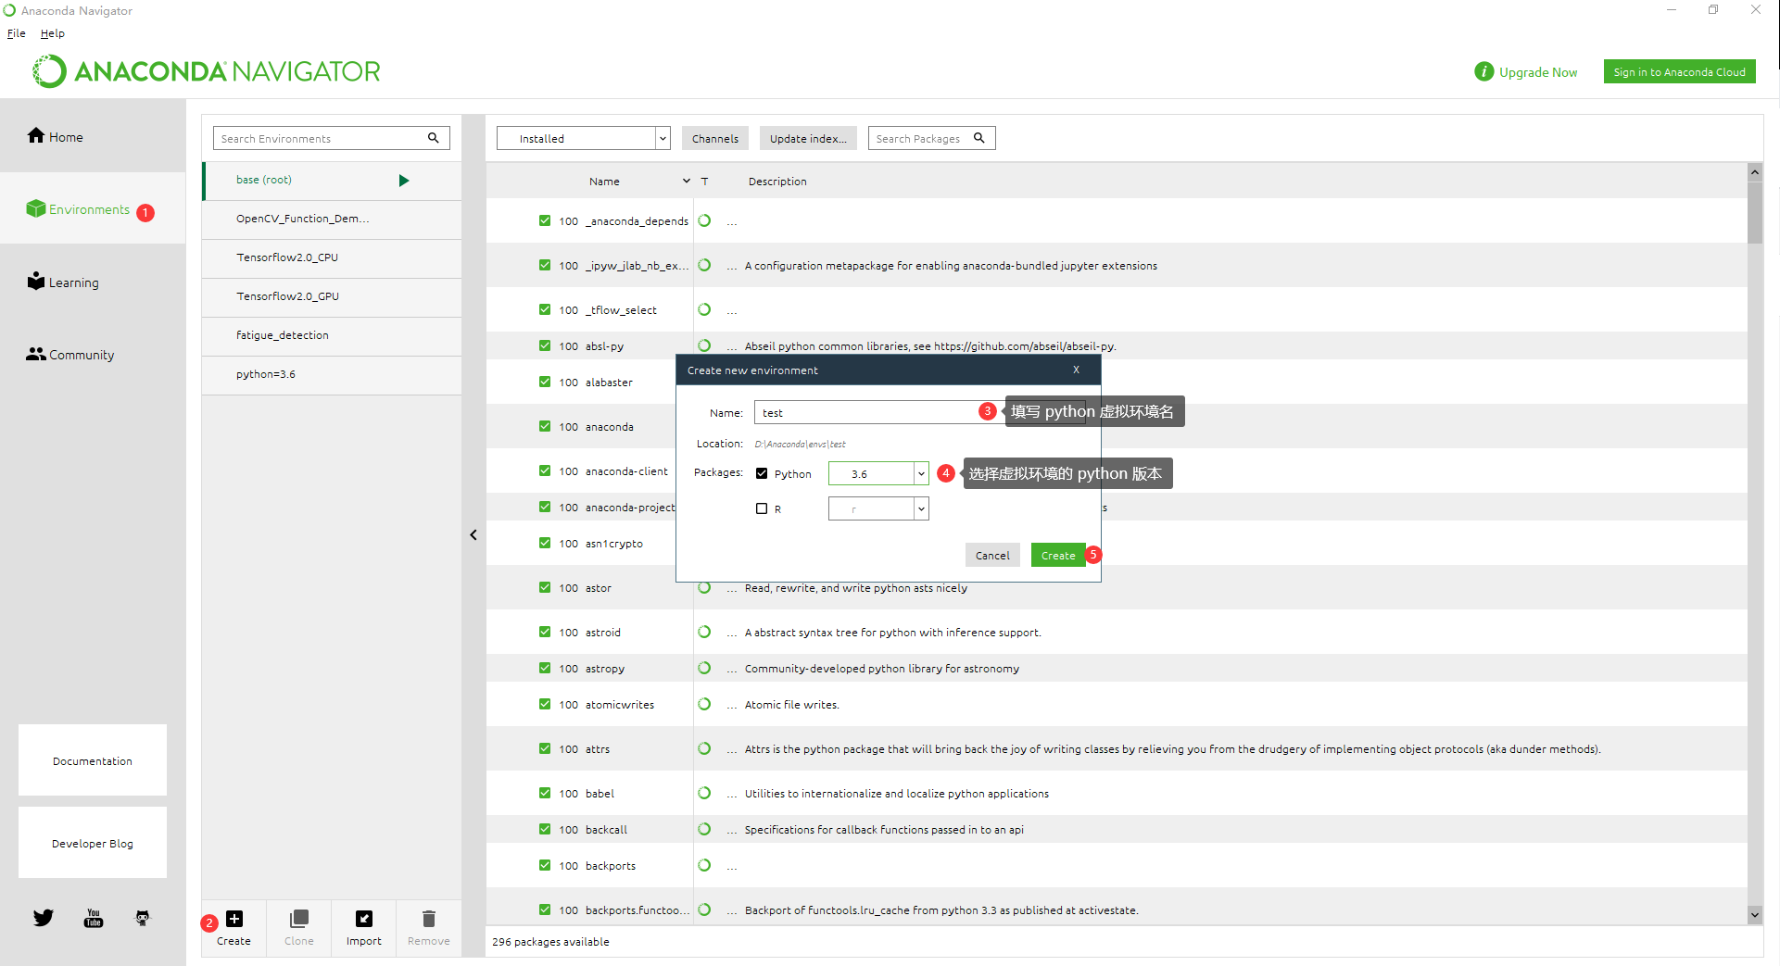Select the Tensorflow2.0_GPU environment
The width and height of the screenshot is (1780, 966).
click(x=332, y=297)
